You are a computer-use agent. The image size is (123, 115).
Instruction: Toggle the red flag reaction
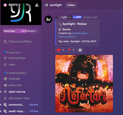tap(71, 50)
